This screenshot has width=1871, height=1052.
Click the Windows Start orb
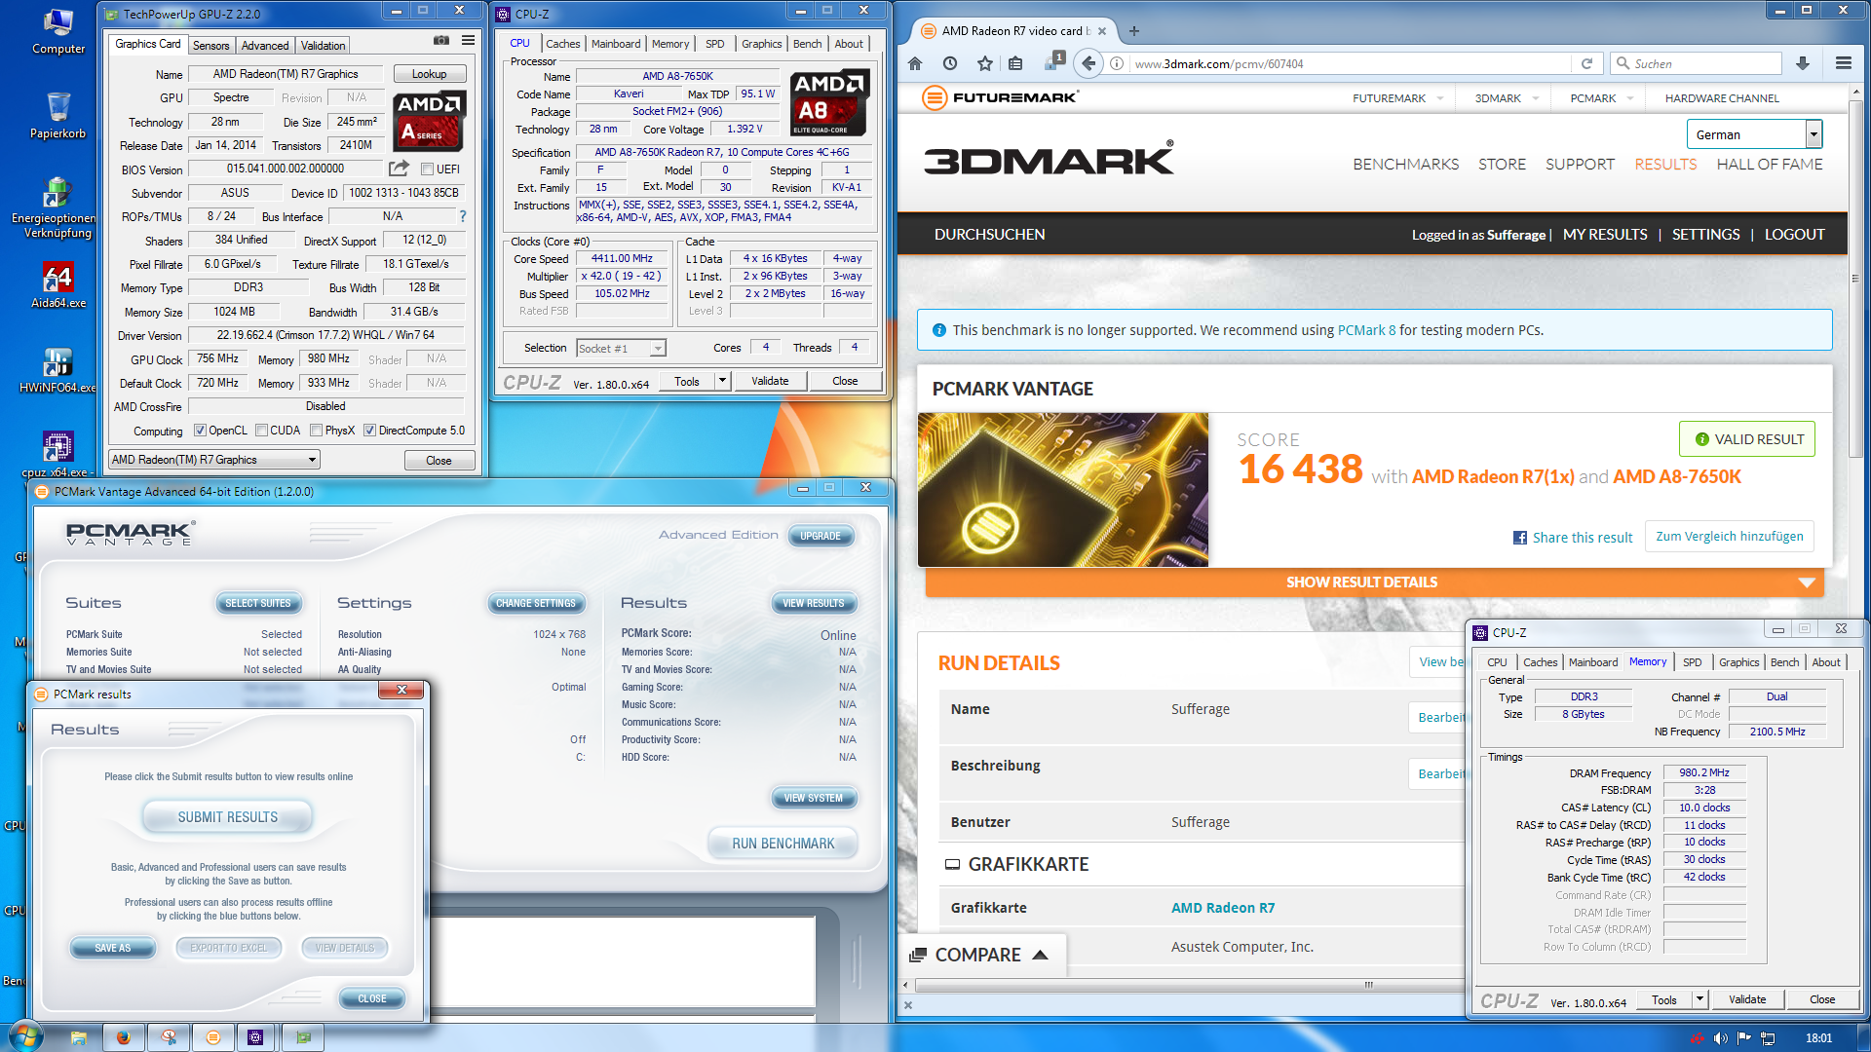[26, 1036]
